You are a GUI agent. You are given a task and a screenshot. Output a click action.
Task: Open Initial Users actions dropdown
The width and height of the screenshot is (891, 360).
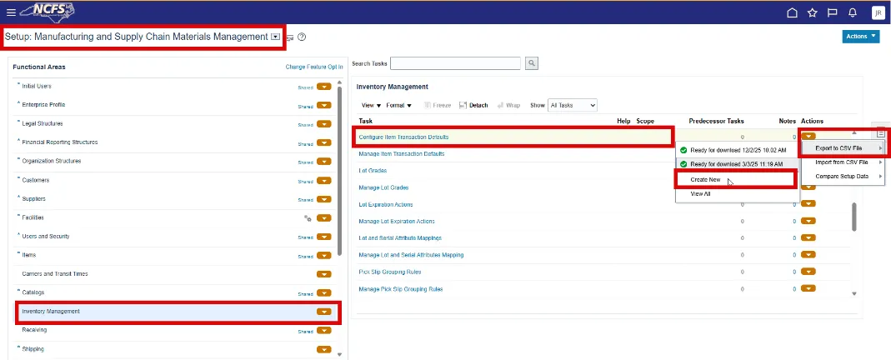324,87
